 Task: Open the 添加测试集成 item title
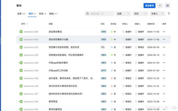pyautogui.click(x=55, y=32)
